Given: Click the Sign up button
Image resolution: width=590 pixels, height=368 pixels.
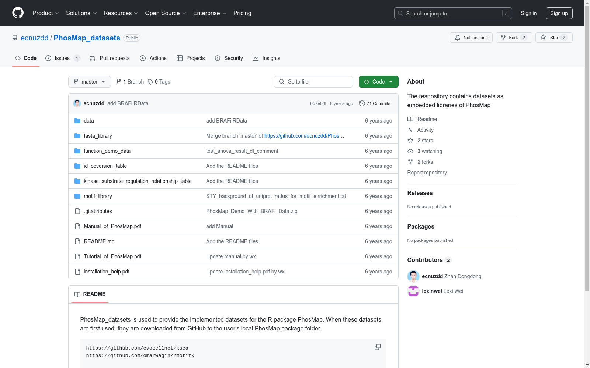Looking at the screenshot, I should [559, 13].
